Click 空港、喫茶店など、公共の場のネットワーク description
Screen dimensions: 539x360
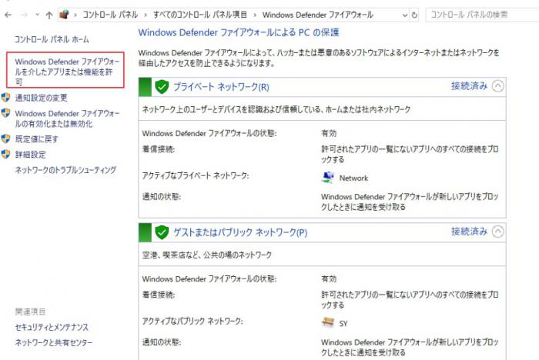(x=207, y=255)
